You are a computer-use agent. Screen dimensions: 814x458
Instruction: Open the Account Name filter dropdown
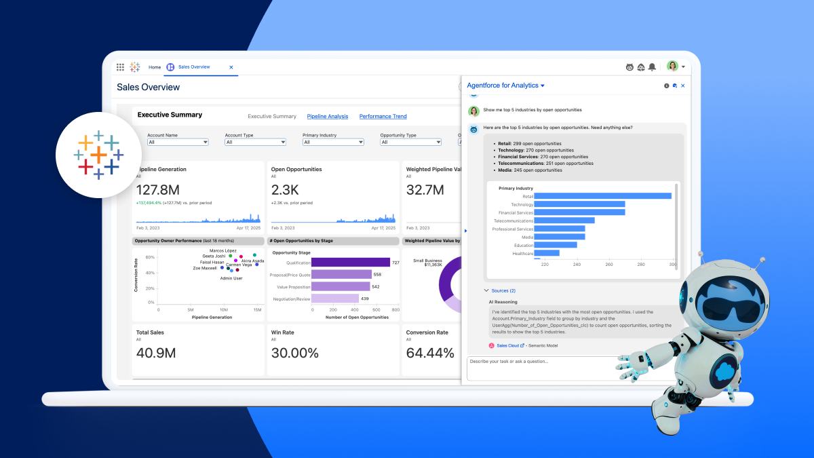pos(177,142)
